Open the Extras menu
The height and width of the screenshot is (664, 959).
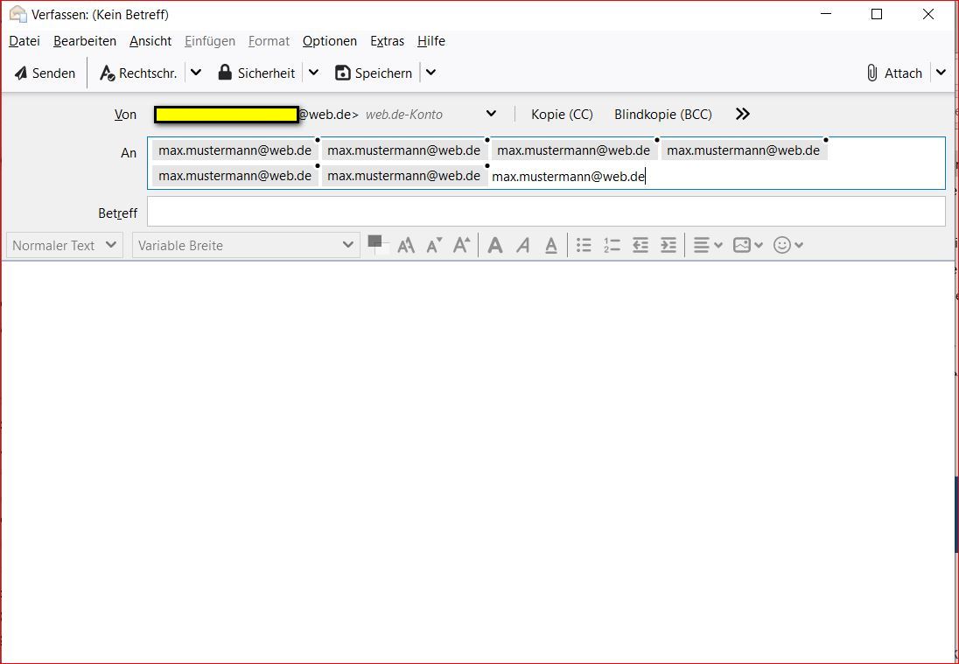[387, 41]
